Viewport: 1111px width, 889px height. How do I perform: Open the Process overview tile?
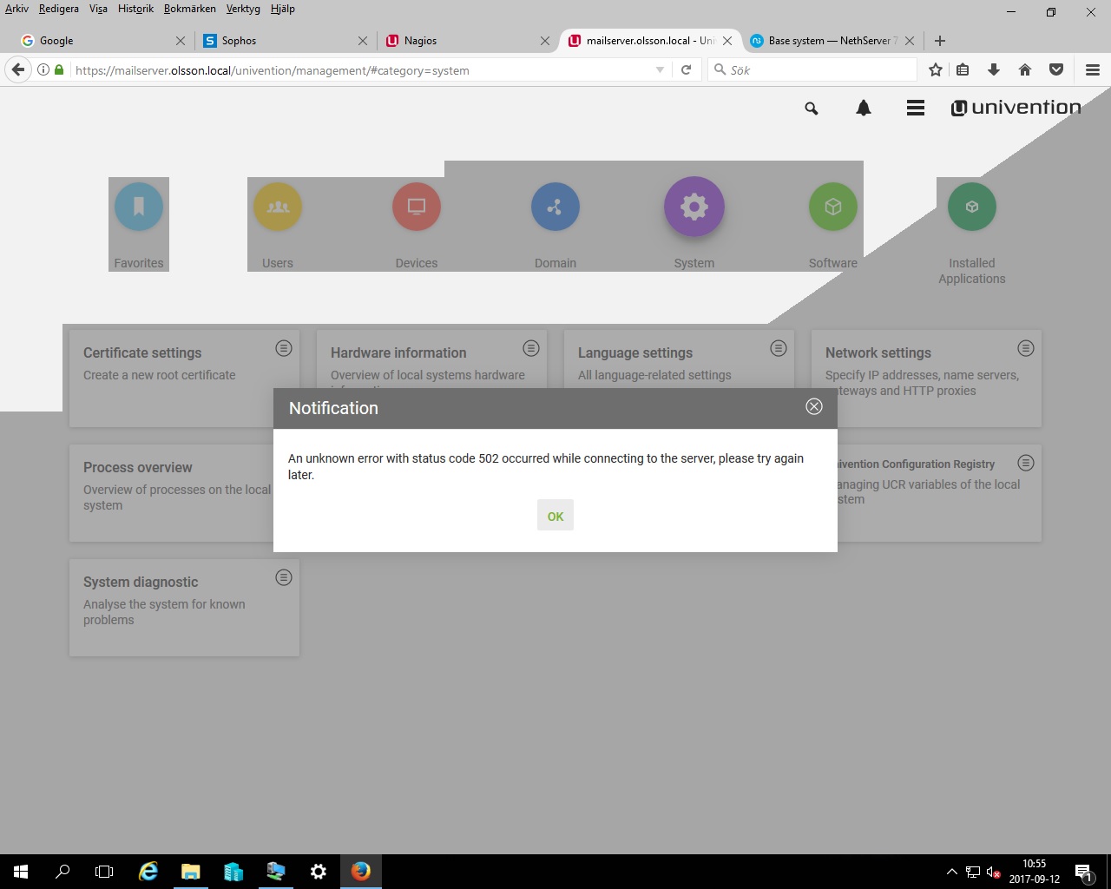click(x=171, y=492)
